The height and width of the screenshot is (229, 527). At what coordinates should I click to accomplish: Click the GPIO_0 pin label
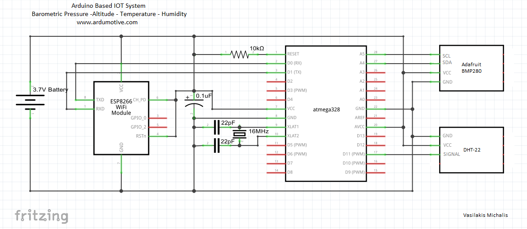(139, 118)
